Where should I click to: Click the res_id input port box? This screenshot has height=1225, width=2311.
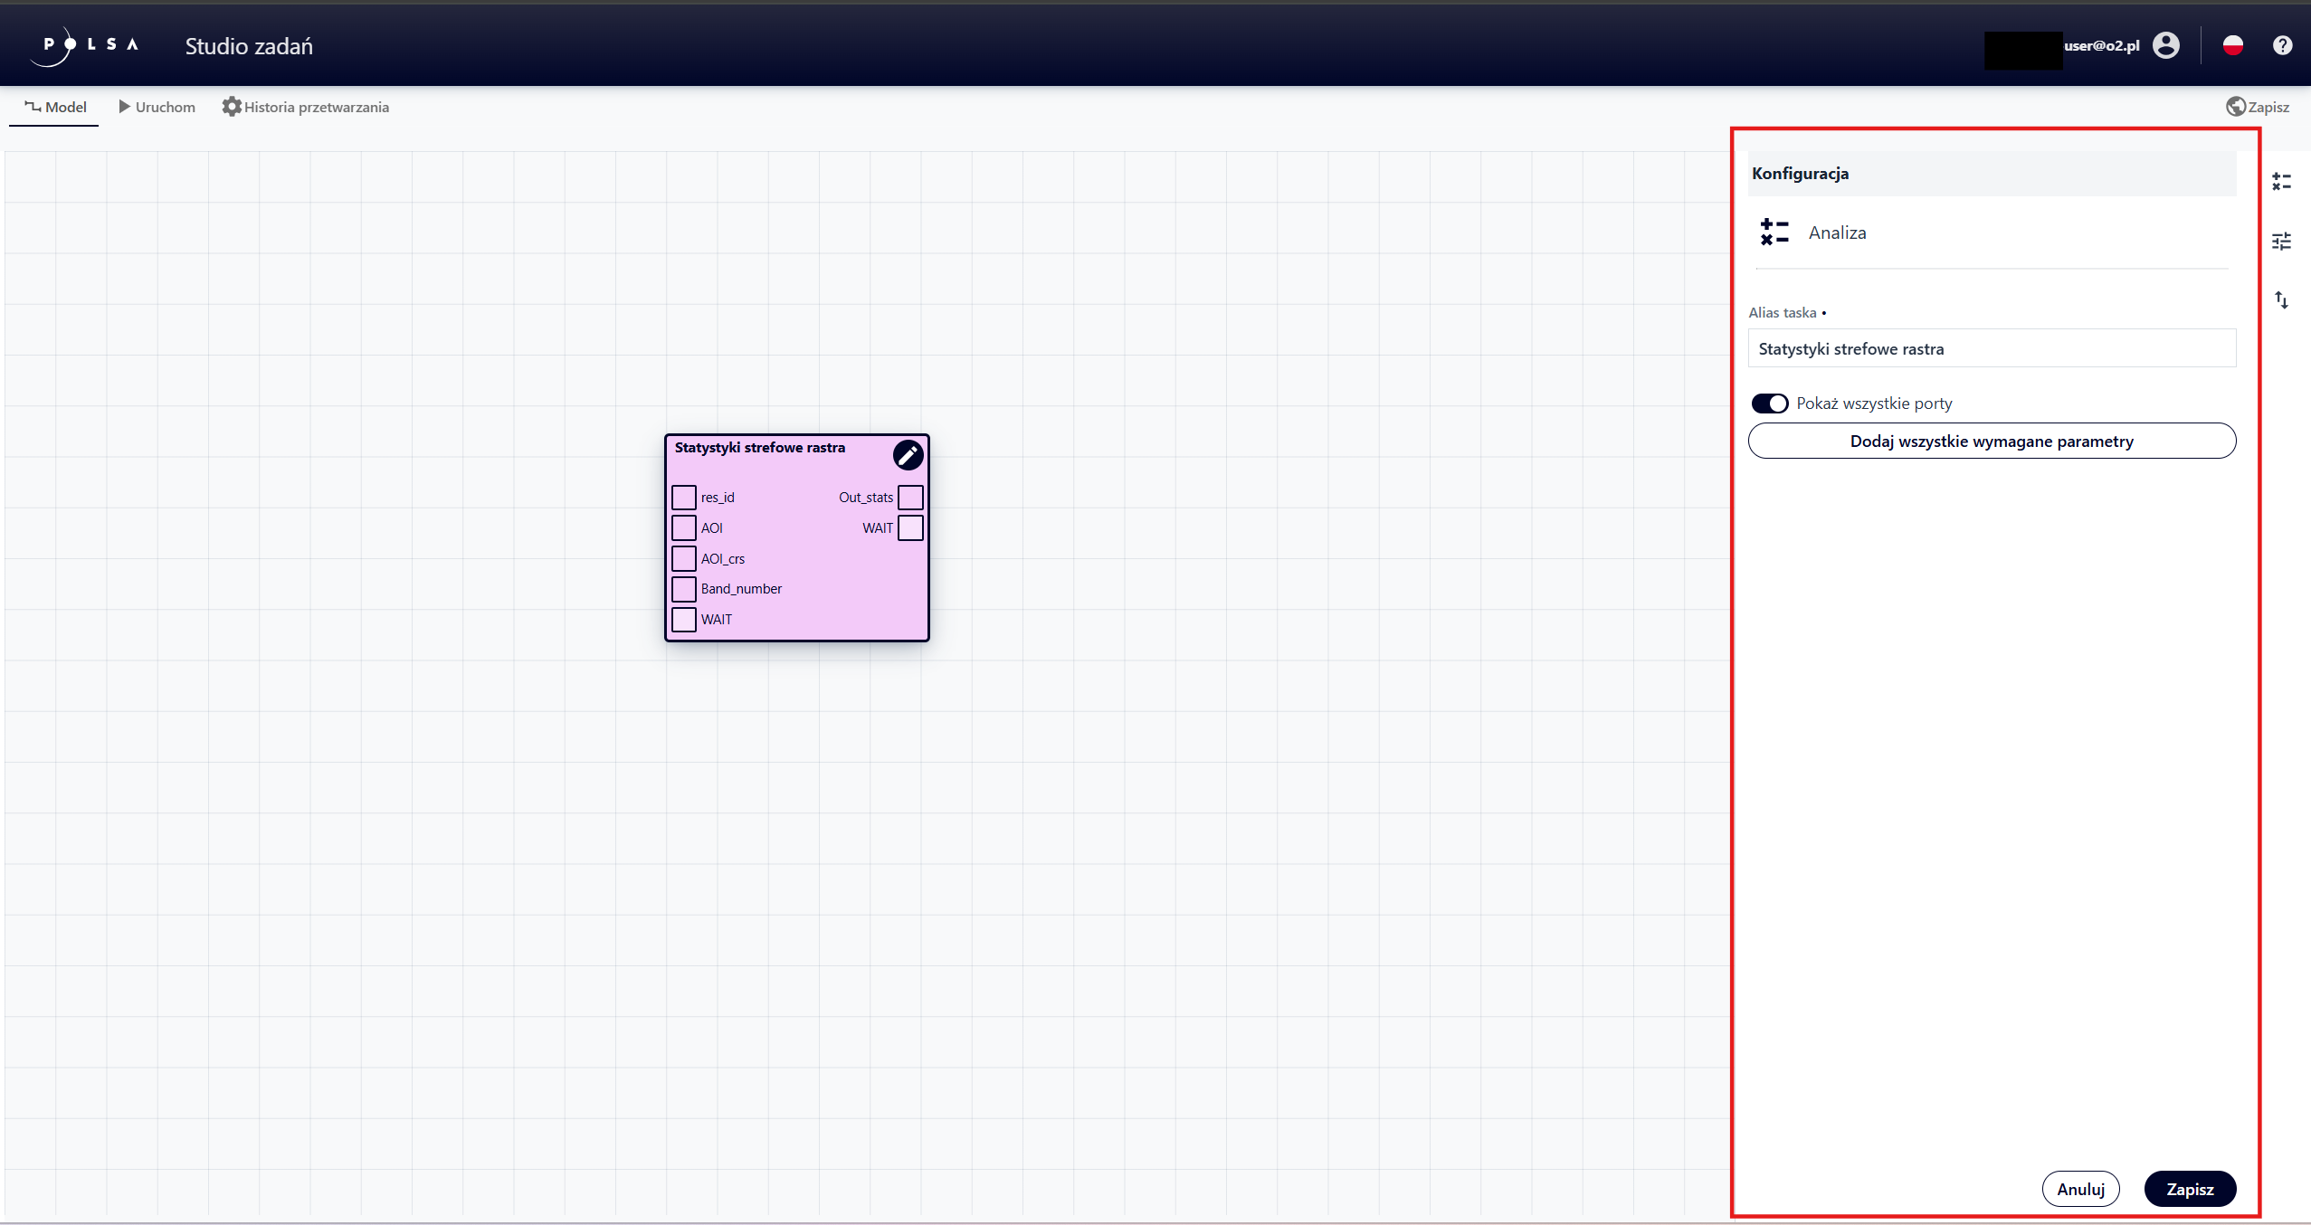click(684, 498)
